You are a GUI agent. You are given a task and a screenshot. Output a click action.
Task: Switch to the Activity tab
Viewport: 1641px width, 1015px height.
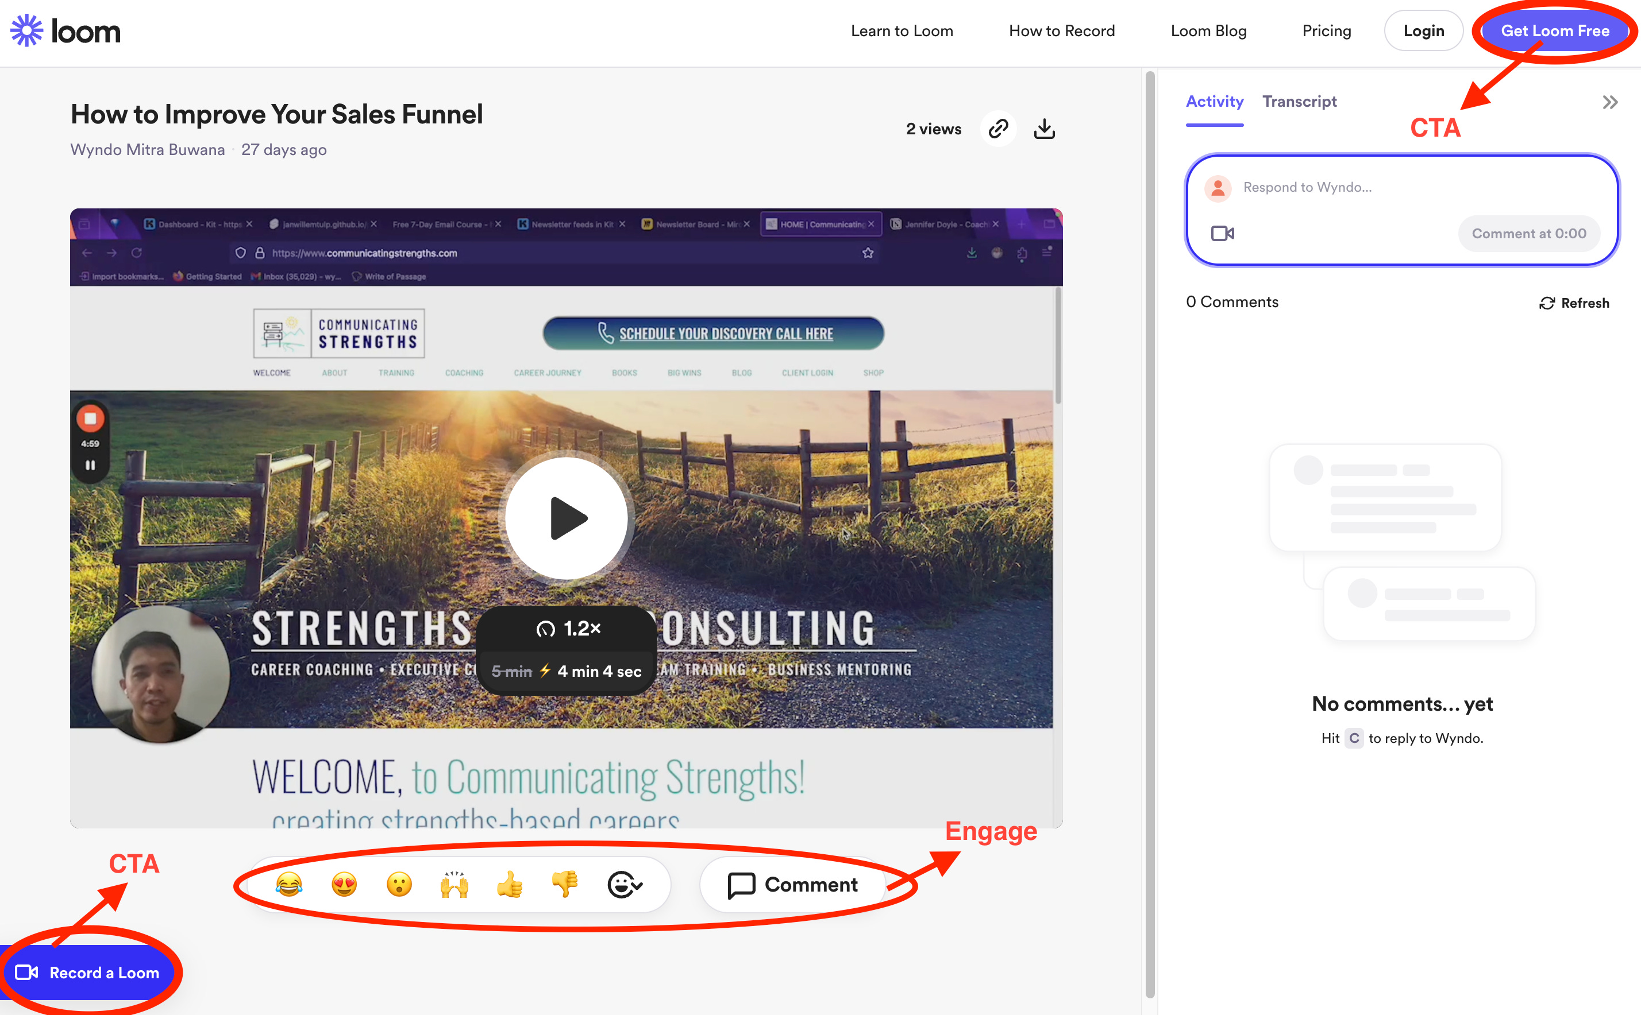(x=1215, y=102)
